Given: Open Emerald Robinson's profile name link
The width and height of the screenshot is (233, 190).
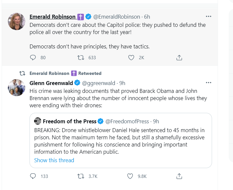Looking at the screenshot, I should (x=53, y=17).
